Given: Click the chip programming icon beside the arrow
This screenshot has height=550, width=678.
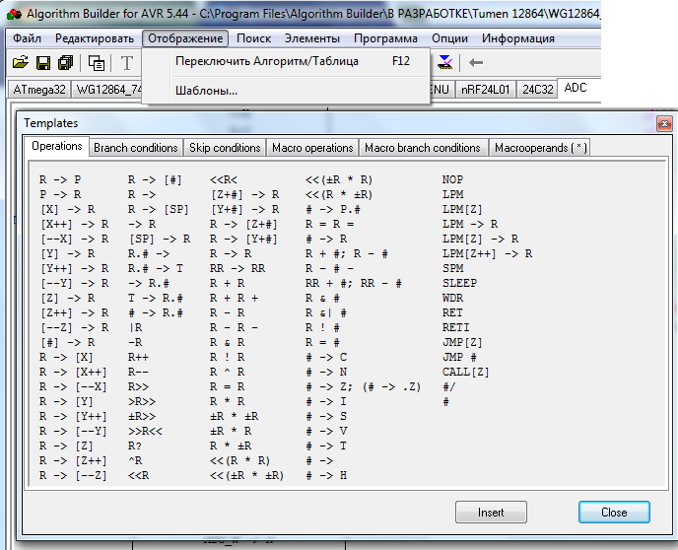Looking at the screenshot, I should click(445, 63).
